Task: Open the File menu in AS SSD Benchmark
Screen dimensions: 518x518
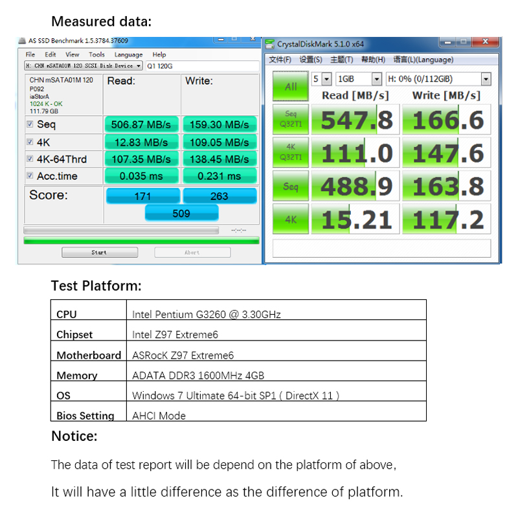Action: (30, 54)
